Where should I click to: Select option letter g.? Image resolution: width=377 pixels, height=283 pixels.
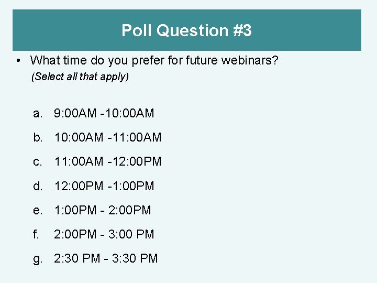click(38, 259)
